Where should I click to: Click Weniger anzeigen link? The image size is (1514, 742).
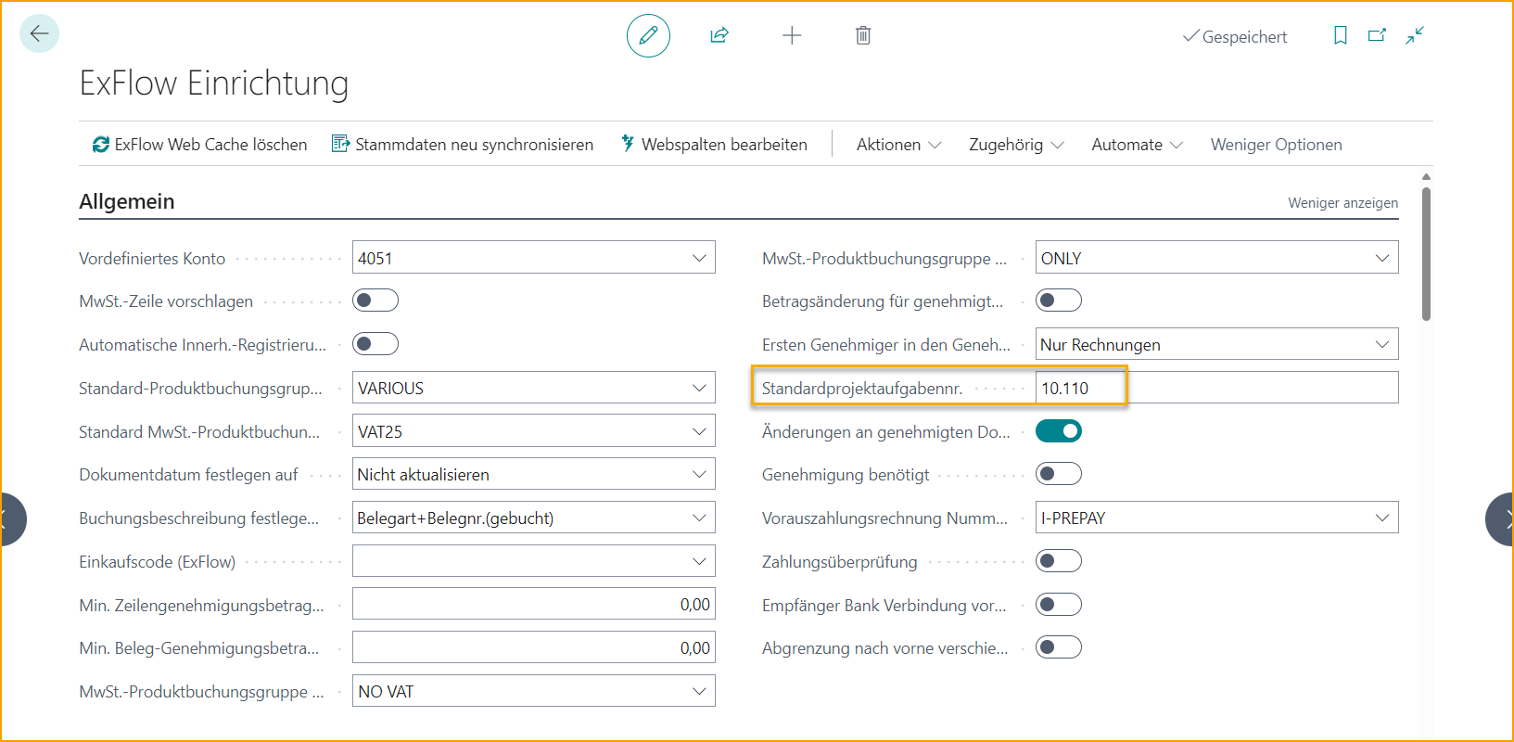pos(1342,203)
